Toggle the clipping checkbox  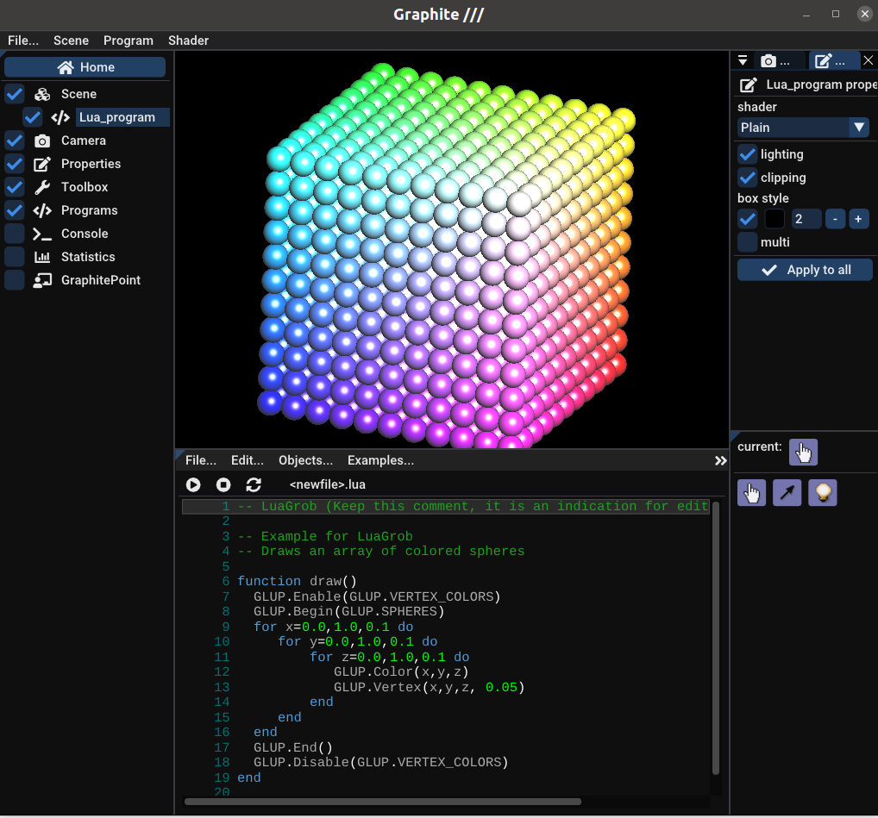click(x=748, y=178)
